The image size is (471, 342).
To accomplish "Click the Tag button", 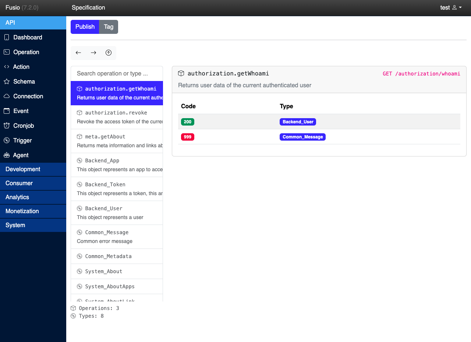I will [109, 27].
